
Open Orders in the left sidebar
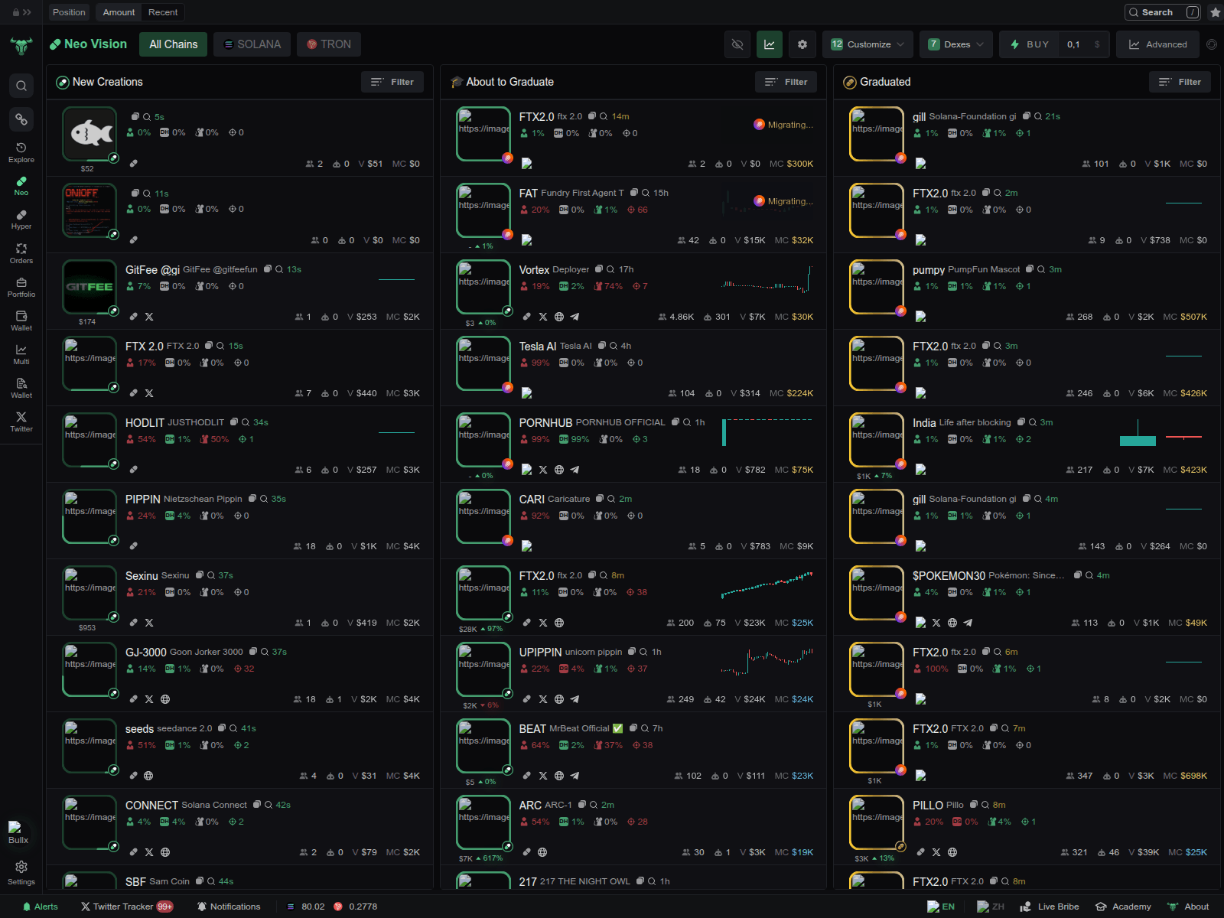(21, 253)
